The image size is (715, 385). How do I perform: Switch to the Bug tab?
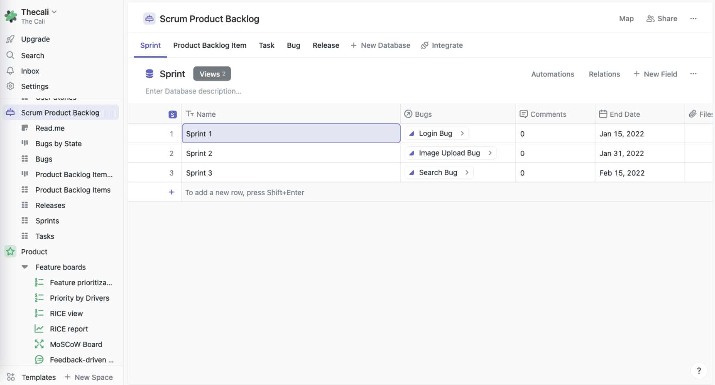pos(293,45)
